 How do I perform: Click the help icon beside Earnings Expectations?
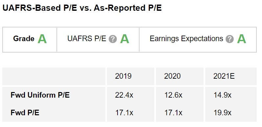point(229,39)
